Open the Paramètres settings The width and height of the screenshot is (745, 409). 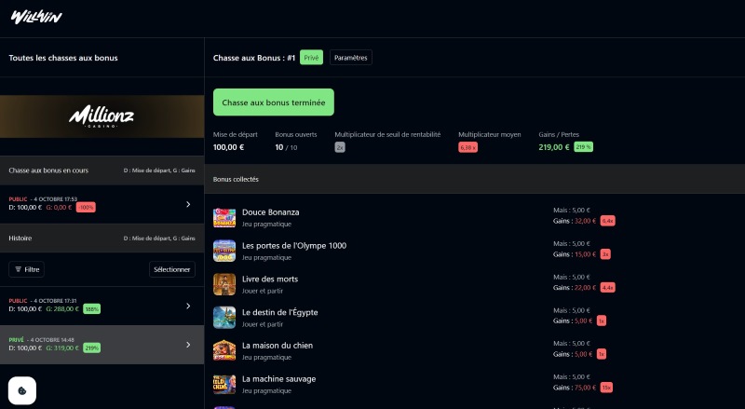tap(350, 58)
